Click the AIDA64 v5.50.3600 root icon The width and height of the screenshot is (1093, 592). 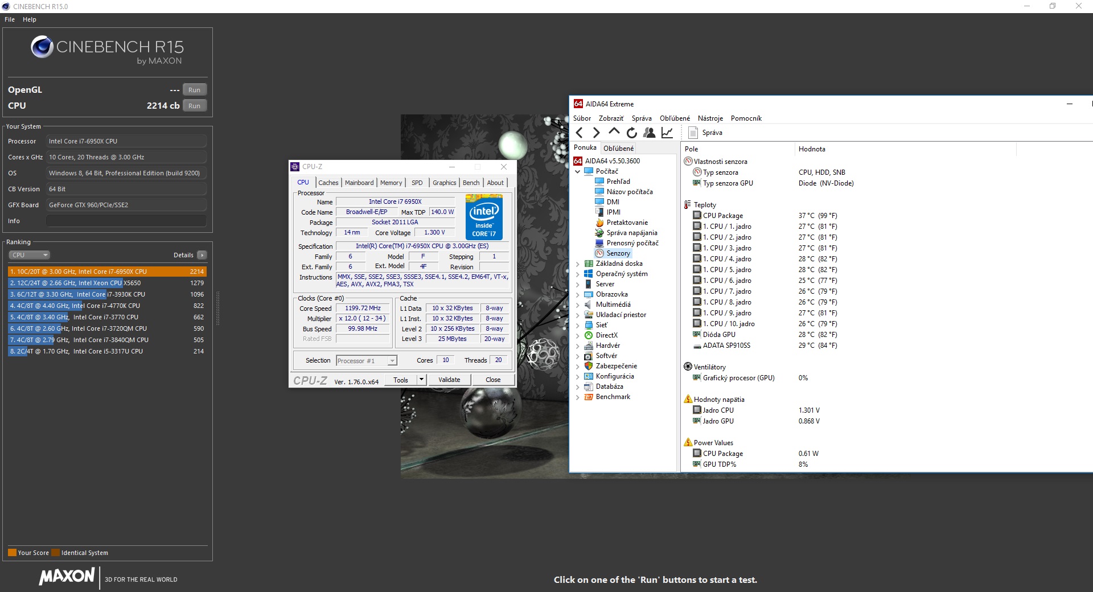tap(578, 161)
